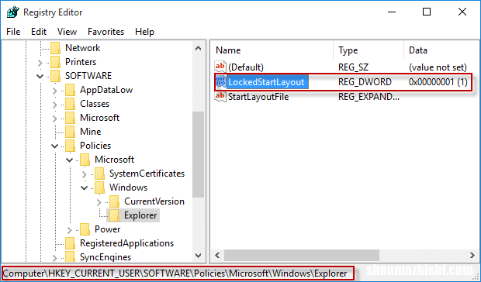Click the Explorer folder icon
This screenshot has height=282, width=481.
point(114,215)
